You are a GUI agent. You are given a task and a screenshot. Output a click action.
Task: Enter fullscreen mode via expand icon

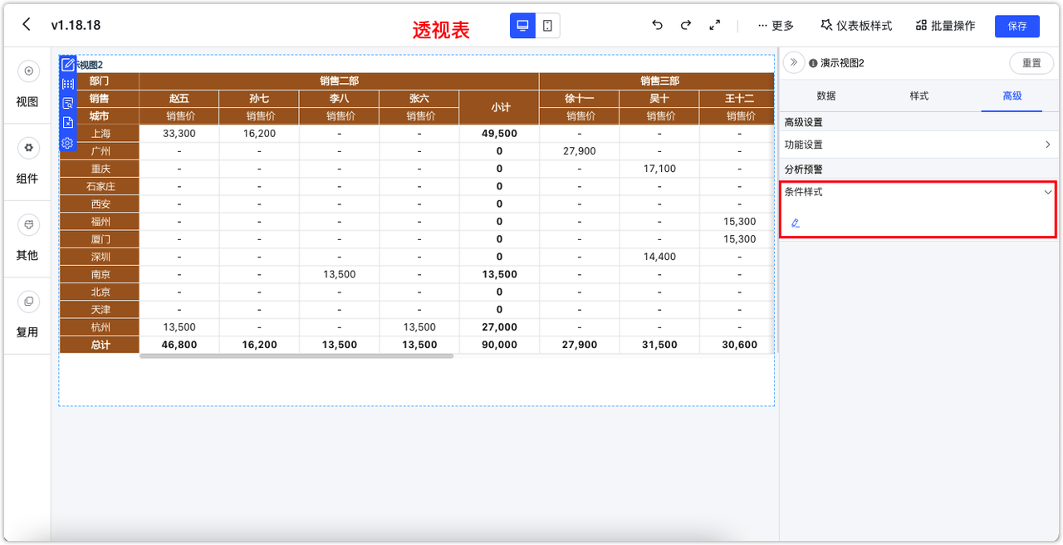click(x=714, y=26)
